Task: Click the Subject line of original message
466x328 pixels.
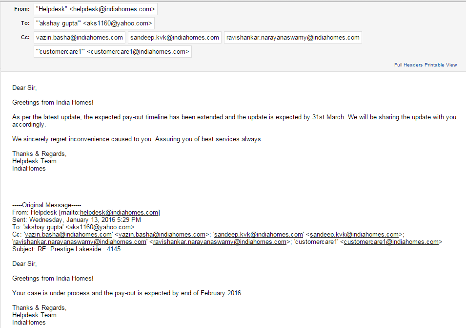Action: [x=66, y=249]
